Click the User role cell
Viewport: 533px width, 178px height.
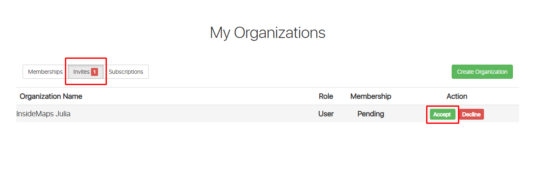click(x=326, y=114)
